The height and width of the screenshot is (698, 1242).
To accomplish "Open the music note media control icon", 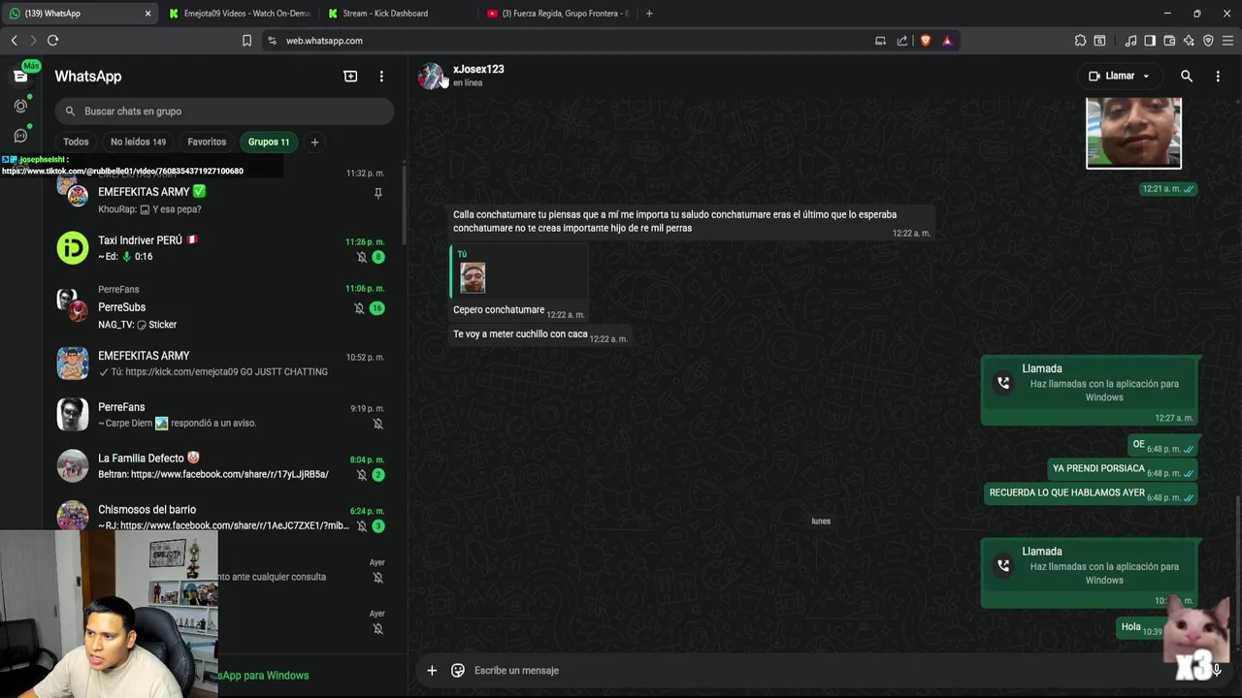I will [x=1130, y=41].
